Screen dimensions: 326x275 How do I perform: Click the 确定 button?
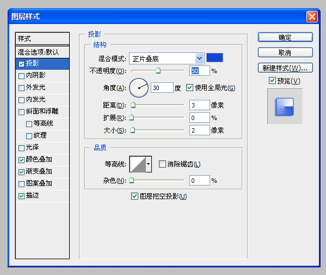click(x=285, y=37)
